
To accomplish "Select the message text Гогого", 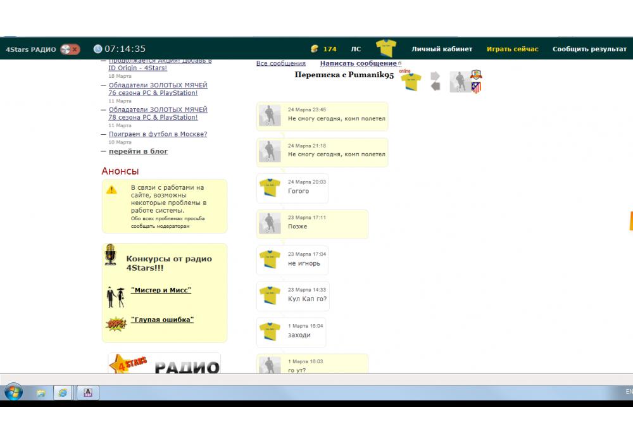I will point(298,191).
